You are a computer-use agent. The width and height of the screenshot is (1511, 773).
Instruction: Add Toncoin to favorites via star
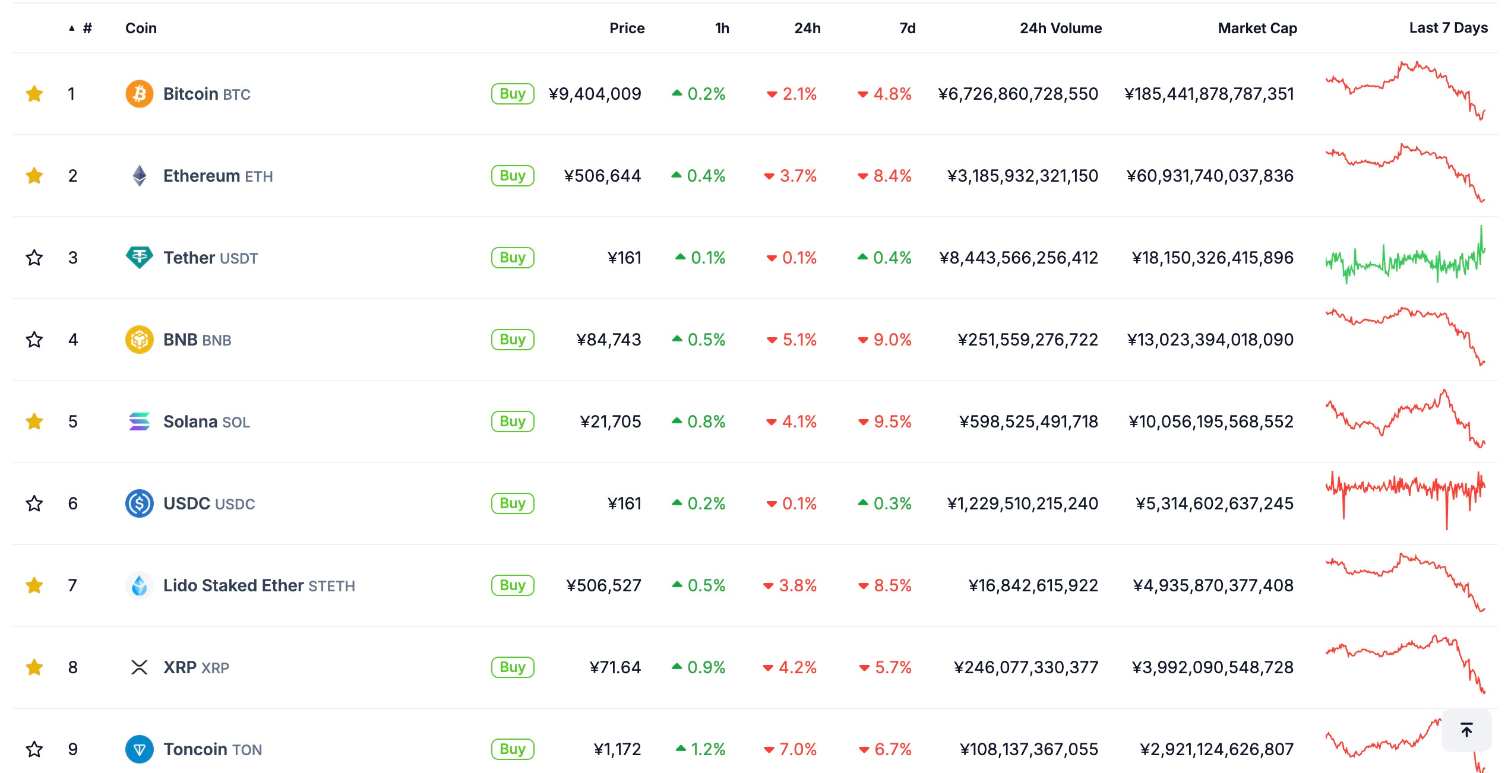tap(34, 749)
